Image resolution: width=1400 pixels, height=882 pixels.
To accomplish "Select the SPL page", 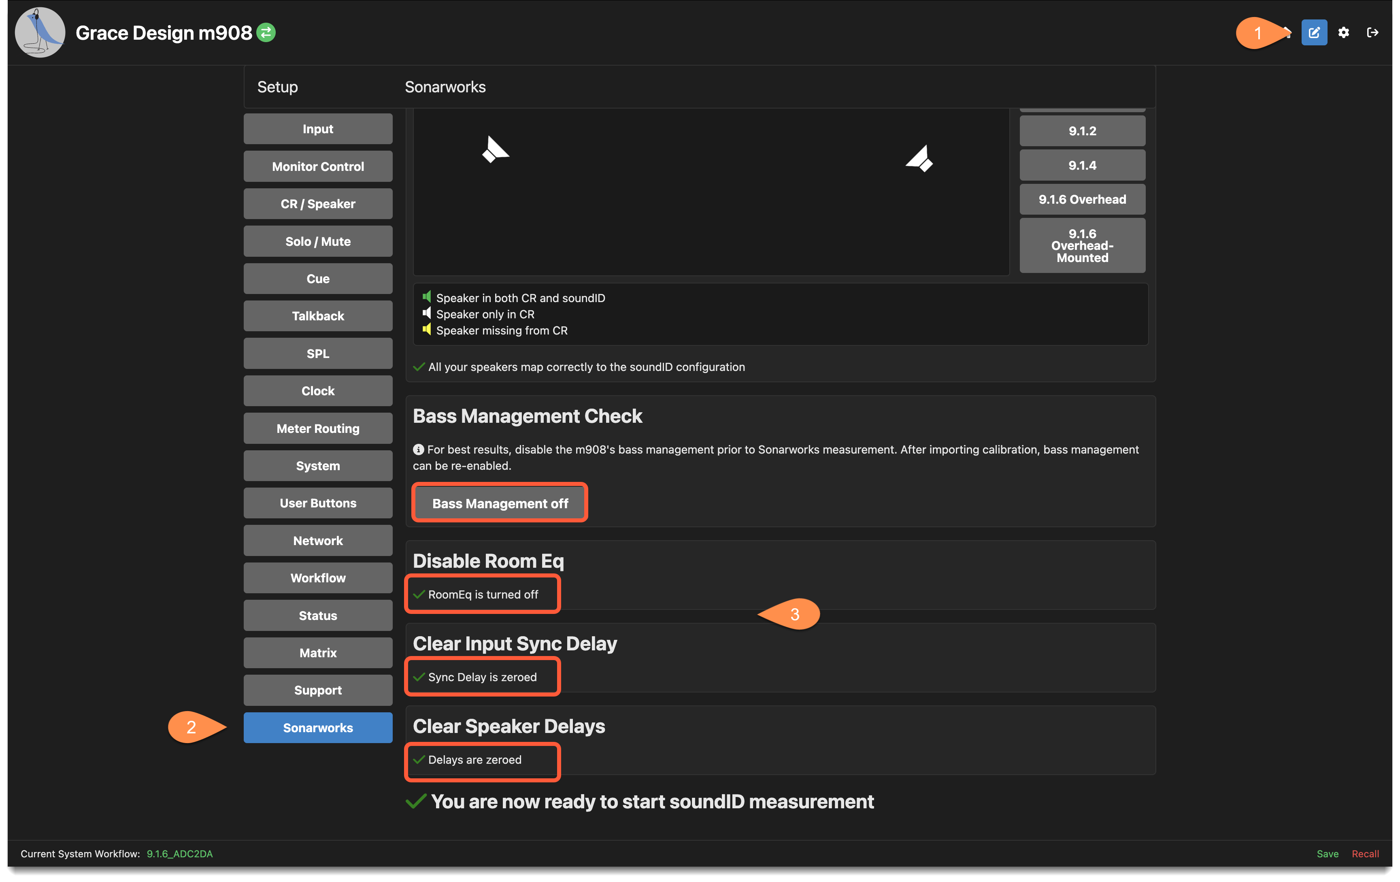I will tap(318, 354).
